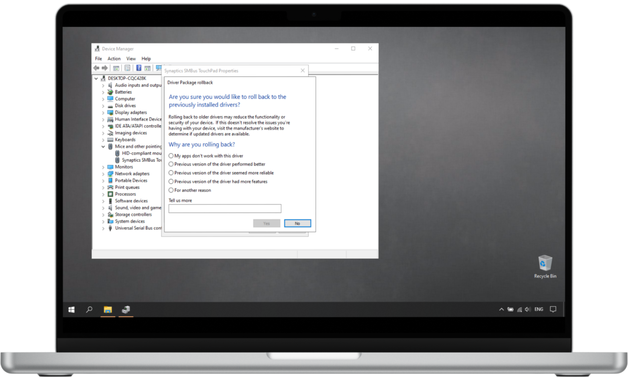Click the Disk drives category icon
This screenshot has width=628, height=377.
point(110,106)
